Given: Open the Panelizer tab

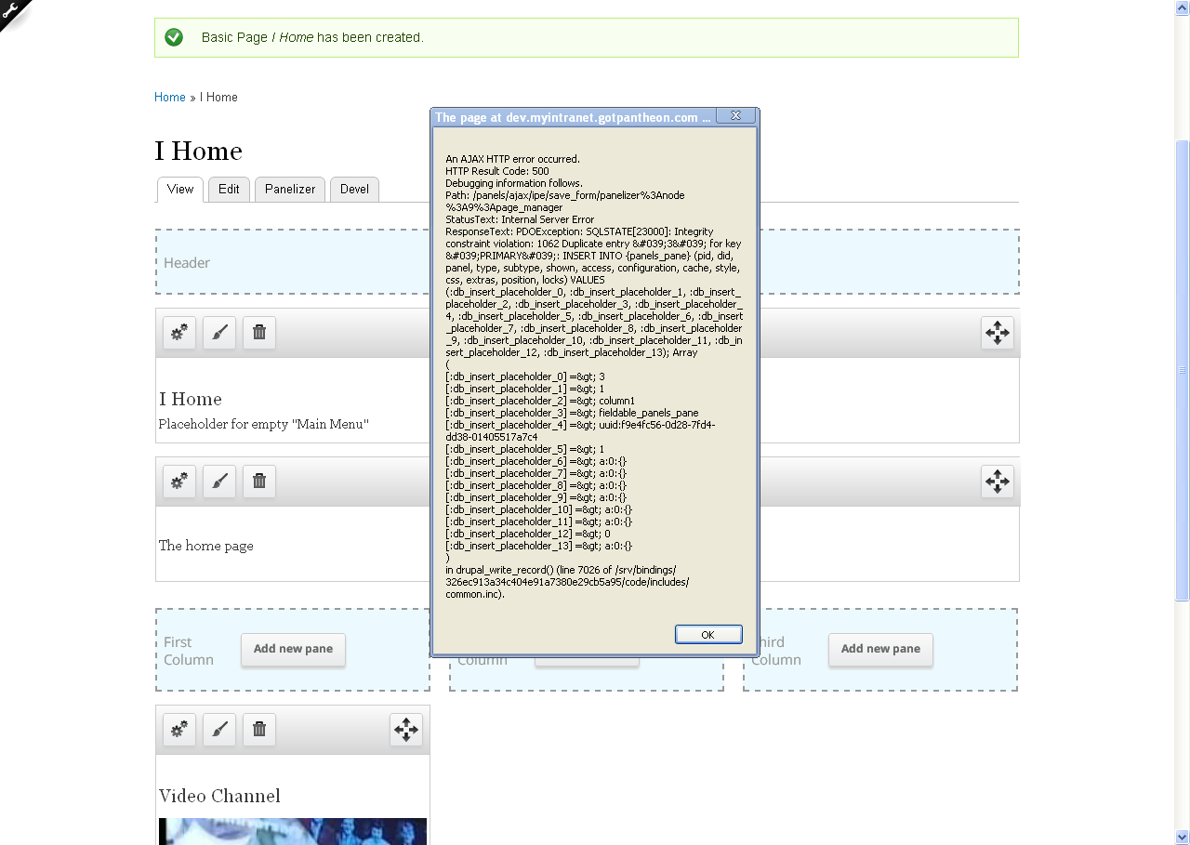Looking at the screenshot, I should pyautogui.click(x=290, y=189).
